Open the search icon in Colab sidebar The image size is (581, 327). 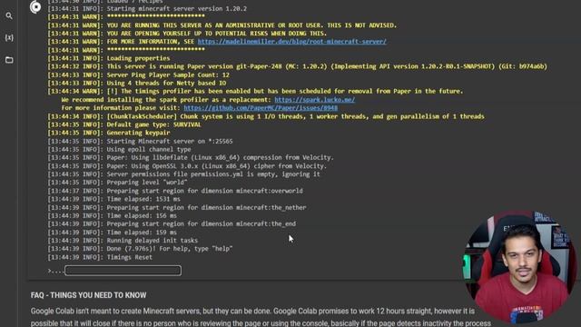[x=9, y=16]
